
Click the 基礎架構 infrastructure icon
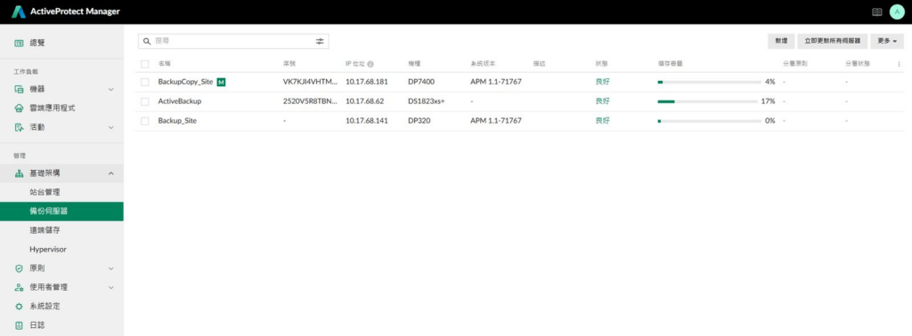pyautogui.click(x=19, y=173)
